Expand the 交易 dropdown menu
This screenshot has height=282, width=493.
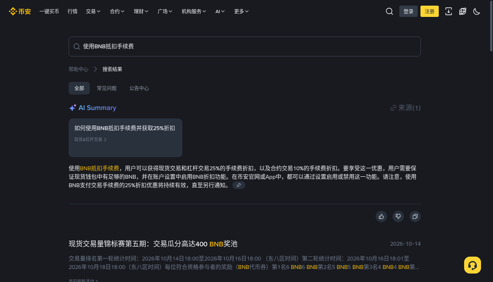pos(93,11)
